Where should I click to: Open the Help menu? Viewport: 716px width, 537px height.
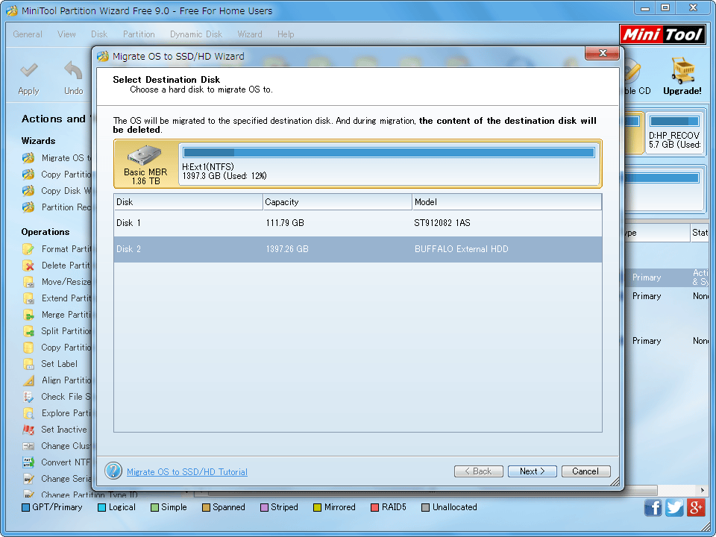[x=286, y=34]
